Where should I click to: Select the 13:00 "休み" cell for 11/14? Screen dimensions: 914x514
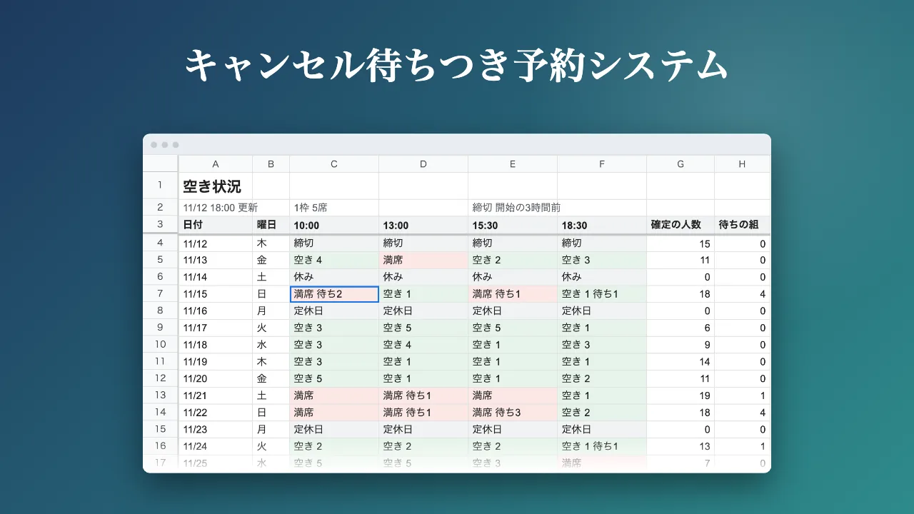tap(423, 276)
